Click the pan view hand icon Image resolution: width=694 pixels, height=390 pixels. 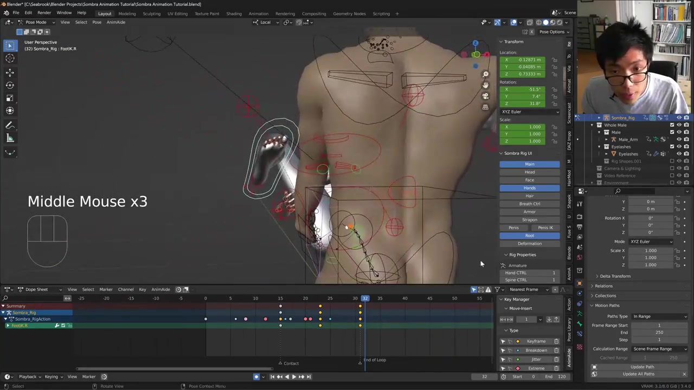[x=485, y=85]
